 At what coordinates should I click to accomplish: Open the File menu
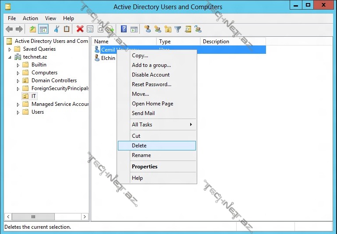point(12,18)
